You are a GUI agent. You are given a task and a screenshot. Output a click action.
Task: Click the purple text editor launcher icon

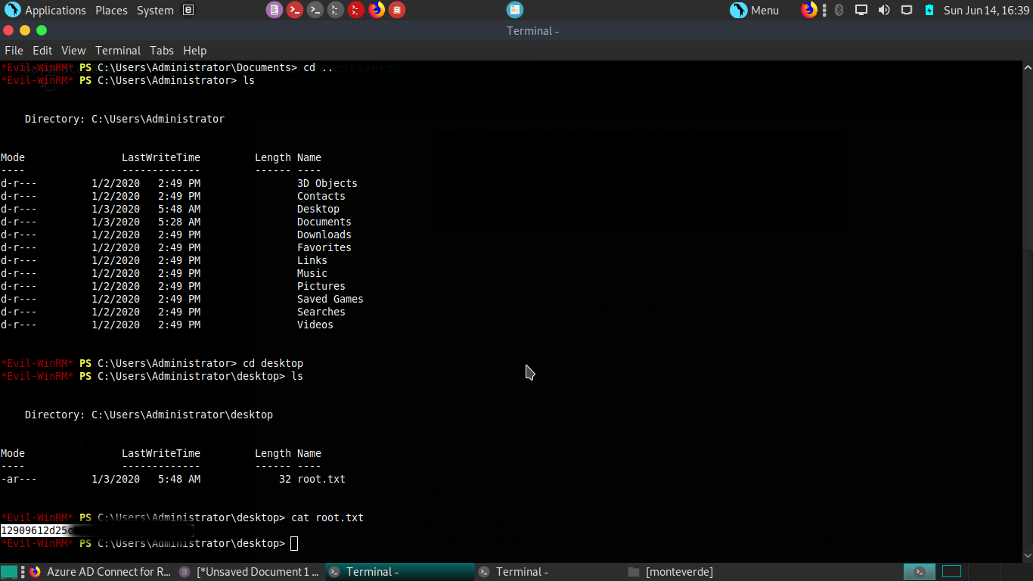(x=275, y=10)
